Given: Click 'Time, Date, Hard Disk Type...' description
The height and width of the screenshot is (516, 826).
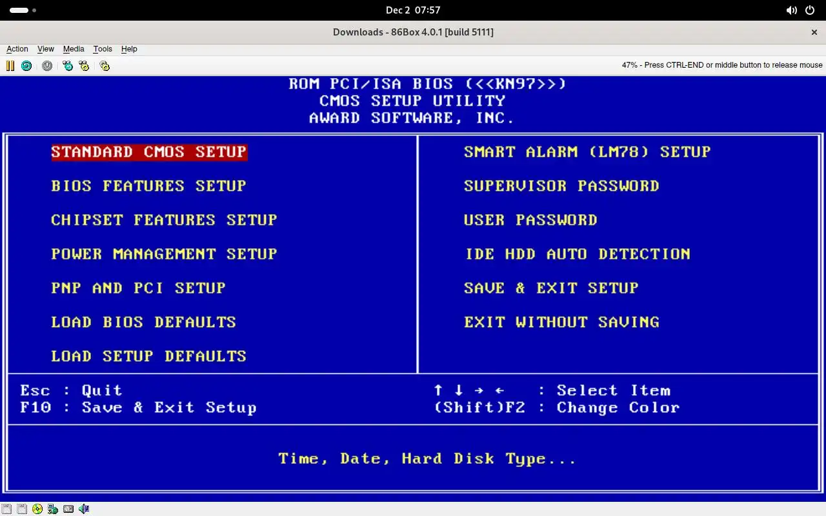Looking at the screenshot, I should coord(427,459).
